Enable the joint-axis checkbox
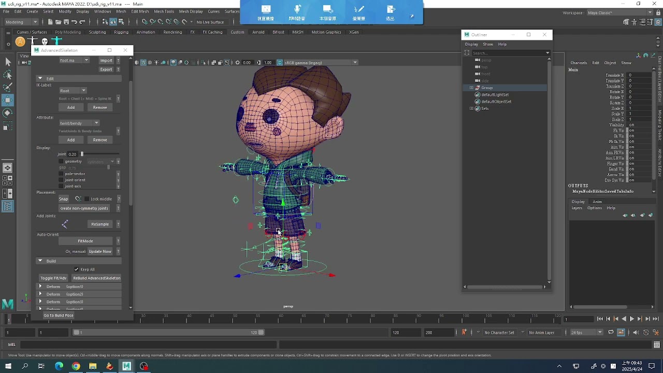This screenshot has height=373, width=663. (x=61, y=187)
